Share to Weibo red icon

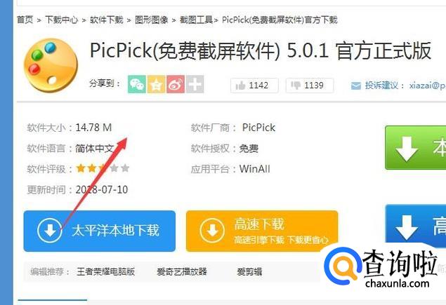coord(176,84)
